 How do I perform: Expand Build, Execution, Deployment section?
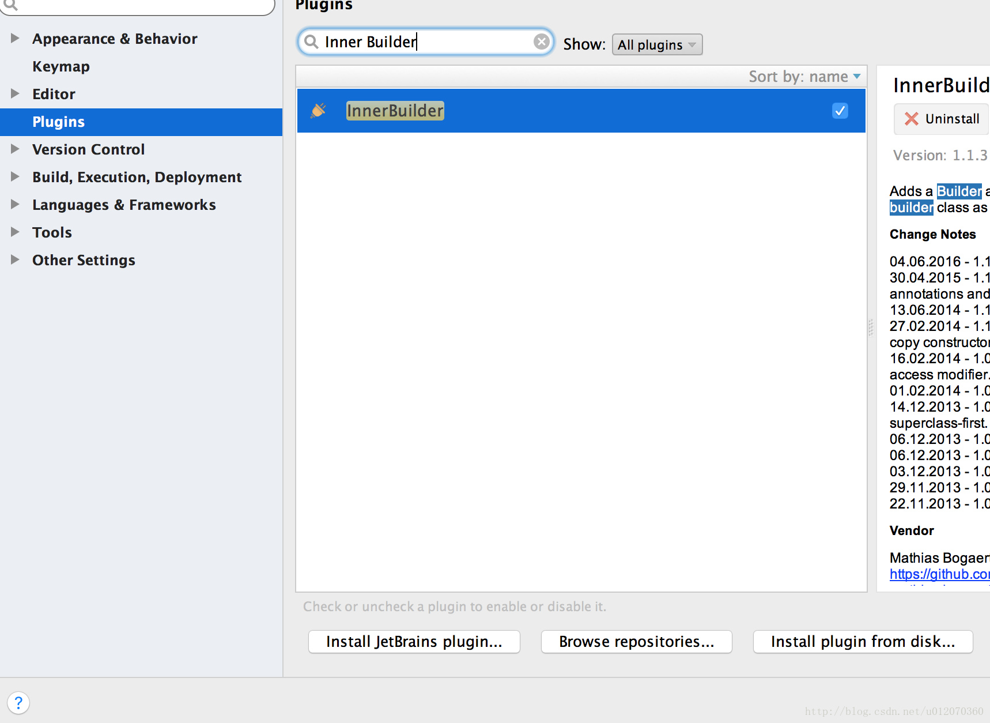(15, 176)
